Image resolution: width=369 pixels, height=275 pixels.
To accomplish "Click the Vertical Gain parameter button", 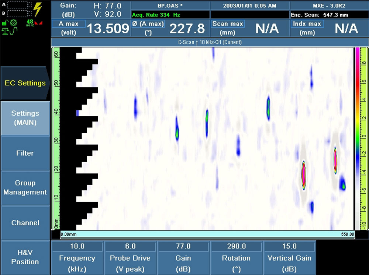I will coord(289,258).
